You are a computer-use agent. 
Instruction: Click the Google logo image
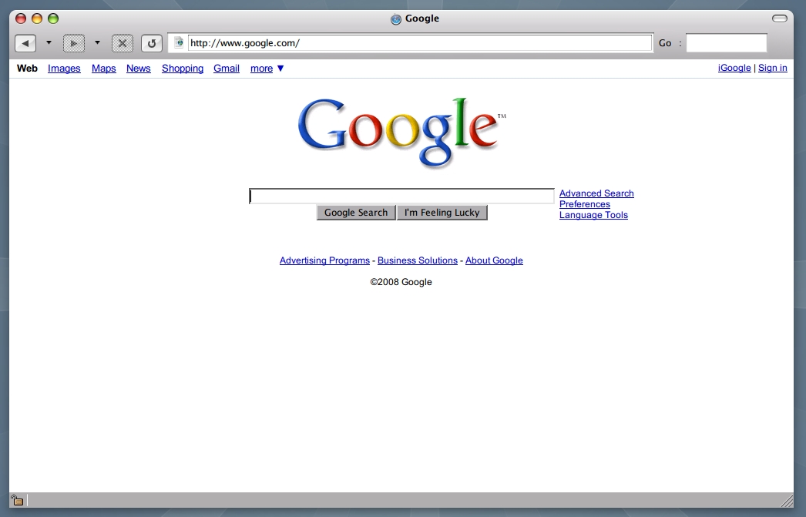pos(402,133)
